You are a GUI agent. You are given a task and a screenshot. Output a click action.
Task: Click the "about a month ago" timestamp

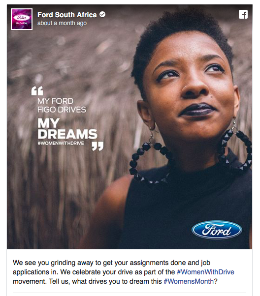pyautogui.click(x=62, y=23)
